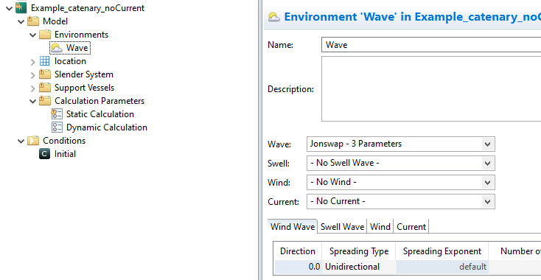Click the Name input field
541x280 pixels.
point(431,45)
